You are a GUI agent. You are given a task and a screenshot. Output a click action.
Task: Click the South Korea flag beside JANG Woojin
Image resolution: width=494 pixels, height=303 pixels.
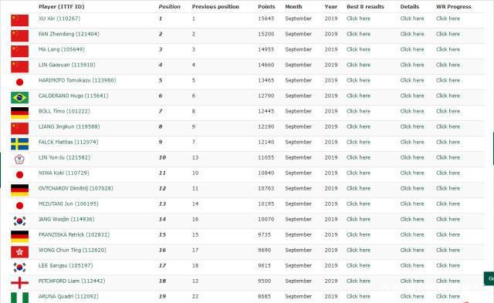coord(19,221)
